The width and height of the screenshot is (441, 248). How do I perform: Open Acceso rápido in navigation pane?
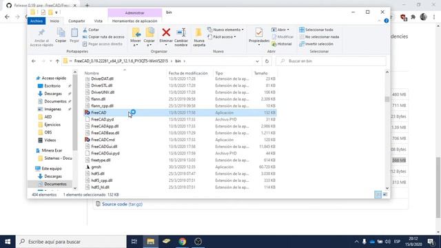(x=51, y=78)
